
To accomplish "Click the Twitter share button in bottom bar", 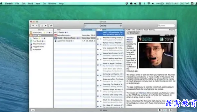I will [x=160, y=110].
